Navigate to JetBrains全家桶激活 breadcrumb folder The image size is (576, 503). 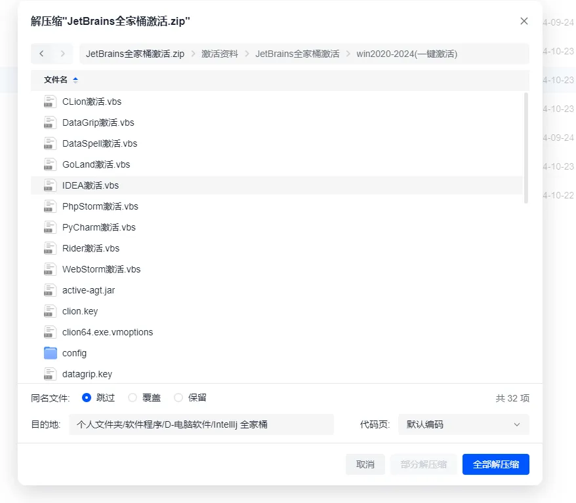[297, 54]
